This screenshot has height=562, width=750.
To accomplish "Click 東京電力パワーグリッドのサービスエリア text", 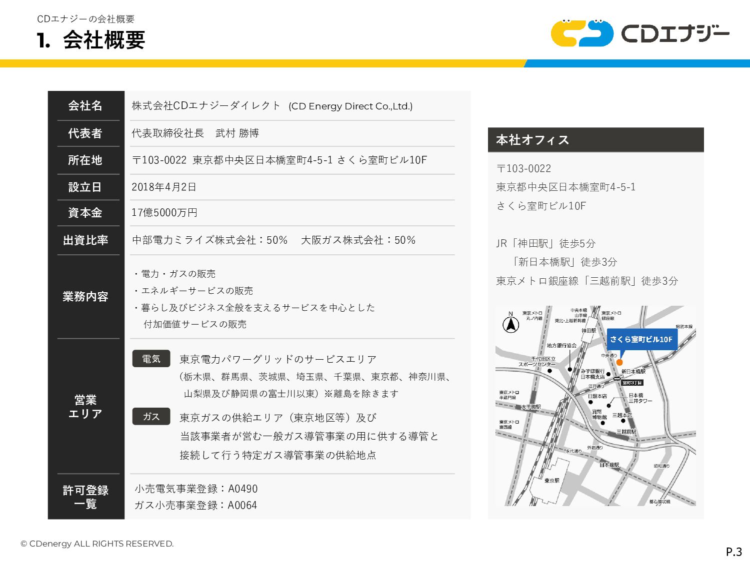I will (x=278, y=359).
